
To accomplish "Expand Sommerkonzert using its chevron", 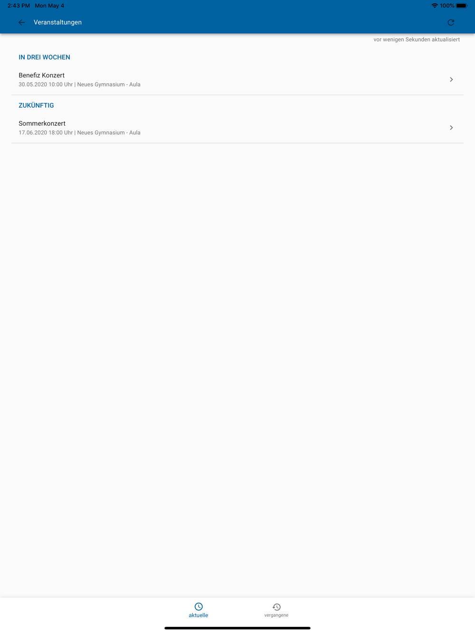I will [451, 128].
